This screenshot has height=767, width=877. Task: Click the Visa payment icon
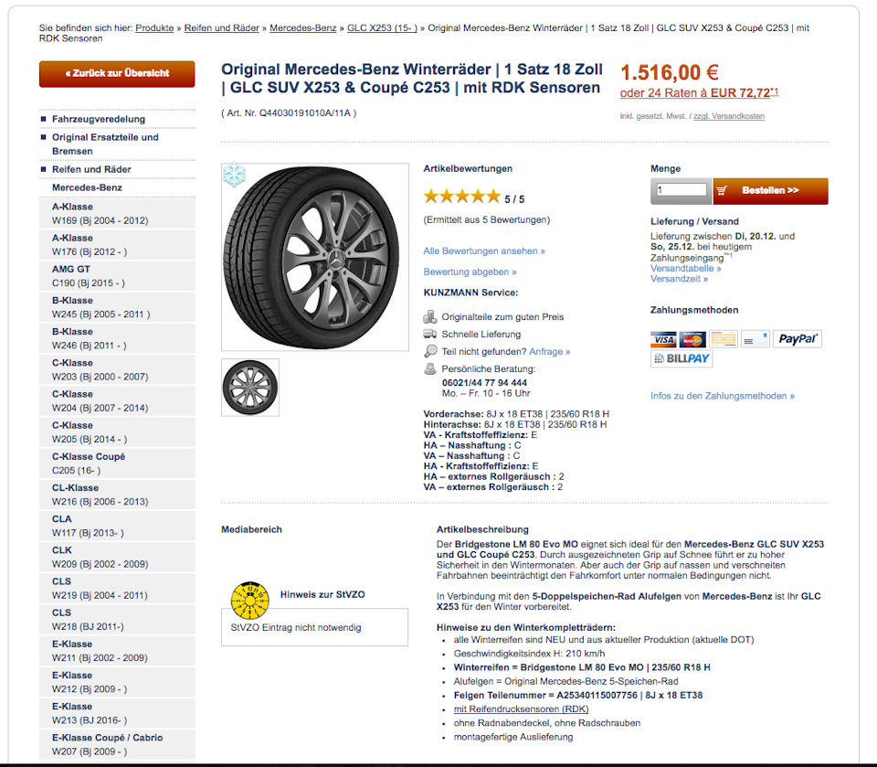pyautogui.click(x=664, y=339)
